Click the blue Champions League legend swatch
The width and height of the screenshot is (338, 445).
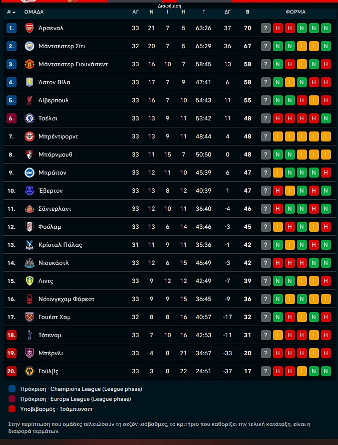12,389
